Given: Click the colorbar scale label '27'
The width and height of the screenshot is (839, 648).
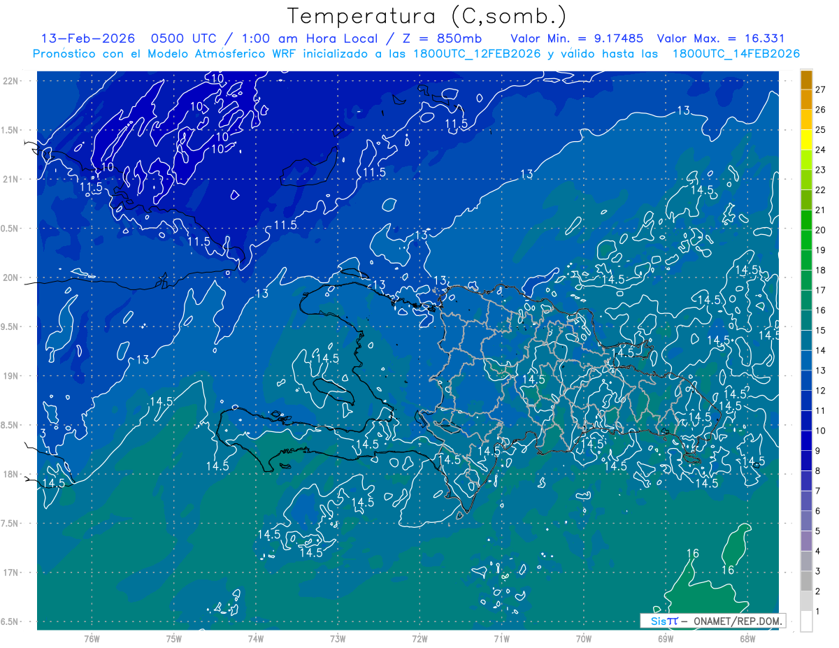Looking at the screenshot, I should [x=820, y=89].
